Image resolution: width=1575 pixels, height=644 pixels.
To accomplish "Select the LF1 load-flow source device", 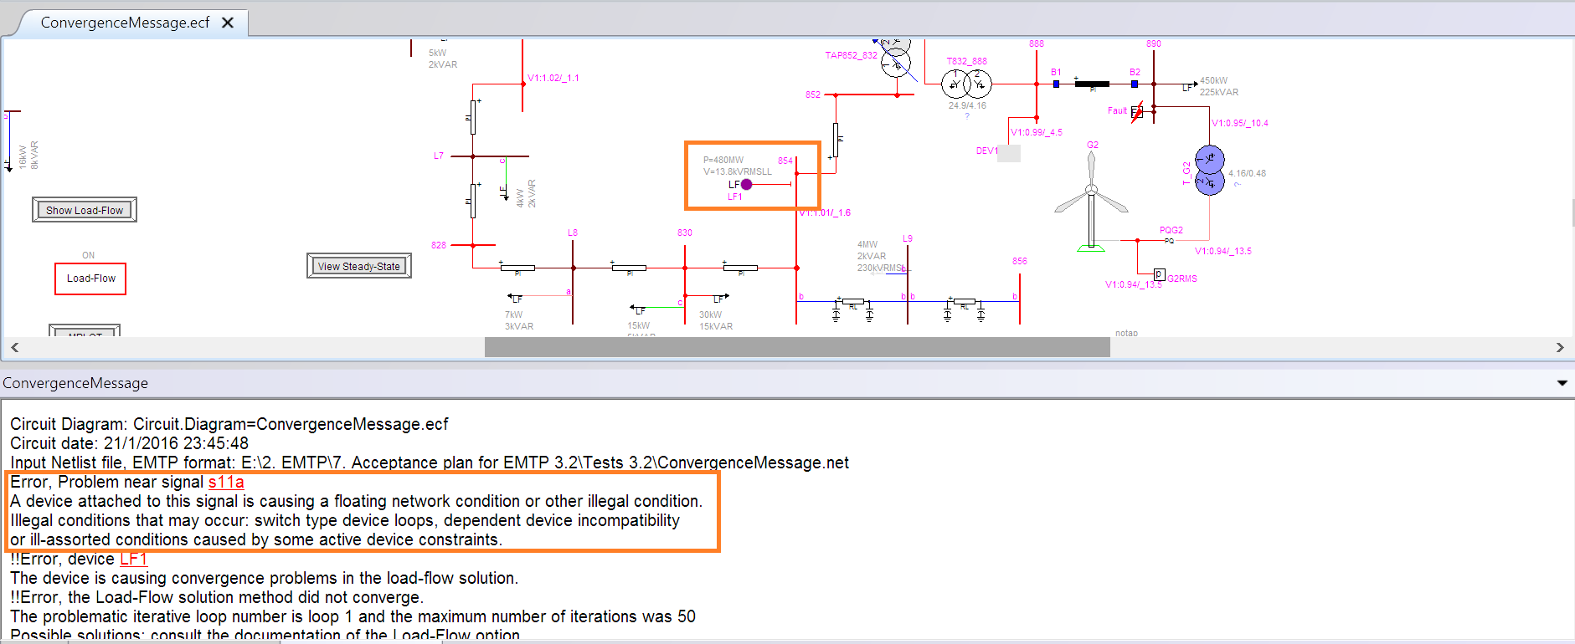I will (x=746, y=185).
